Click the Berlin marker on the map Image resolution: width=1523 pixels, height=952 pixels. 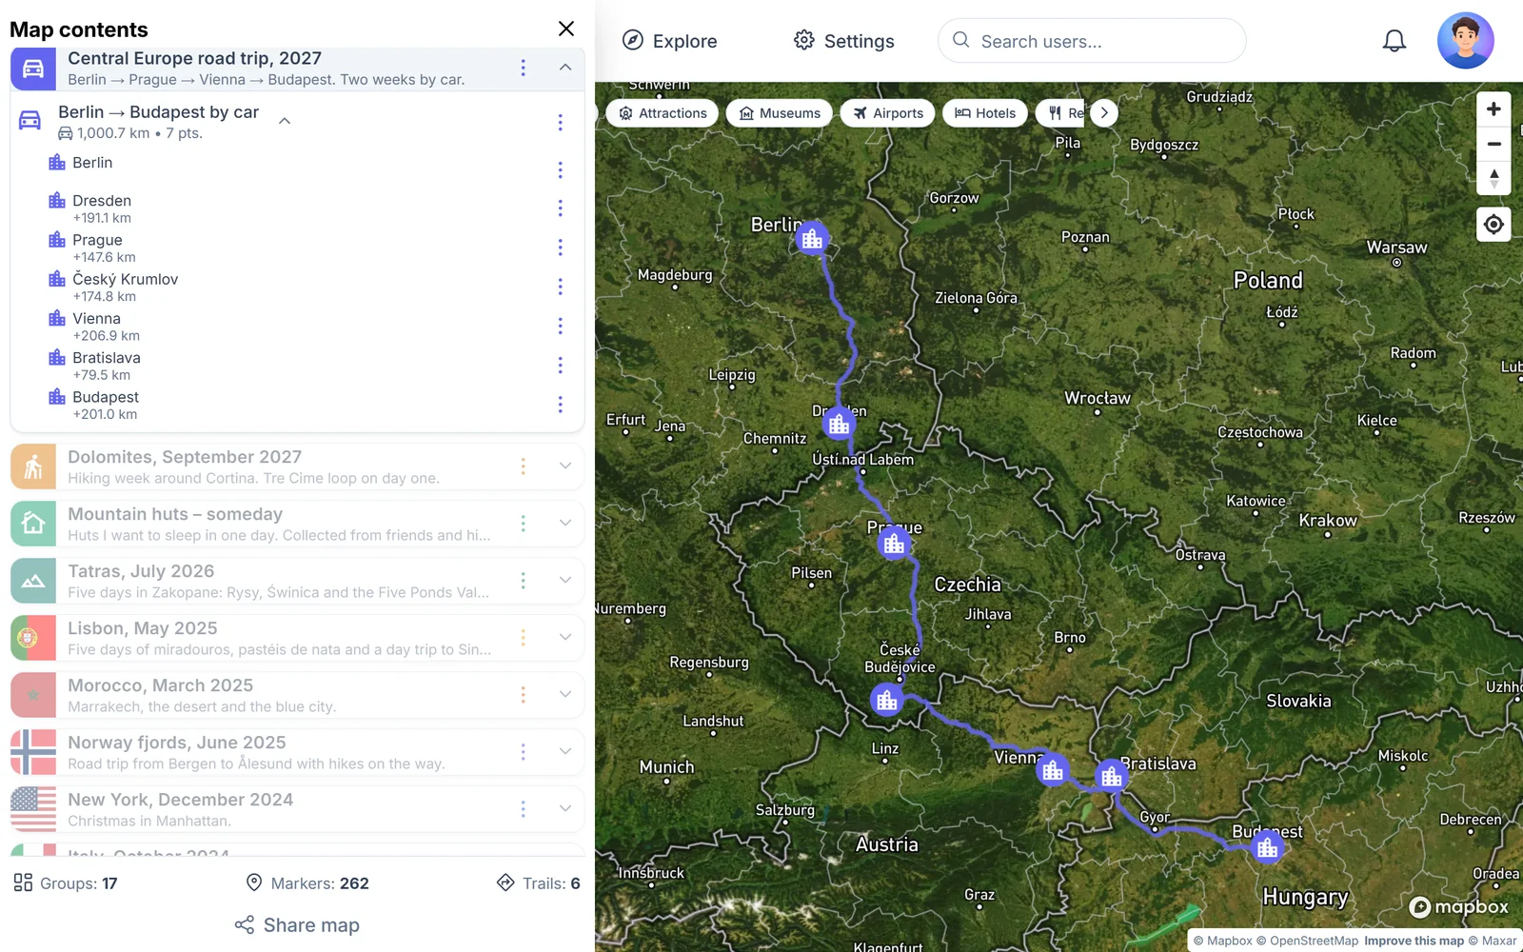(x=812, y=238)
